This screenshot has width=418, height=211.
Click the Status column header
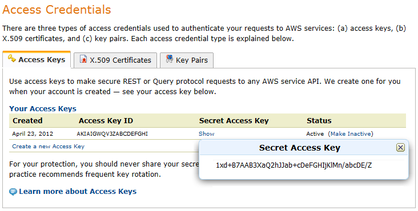pyautogui.click(x=319, y=121)
